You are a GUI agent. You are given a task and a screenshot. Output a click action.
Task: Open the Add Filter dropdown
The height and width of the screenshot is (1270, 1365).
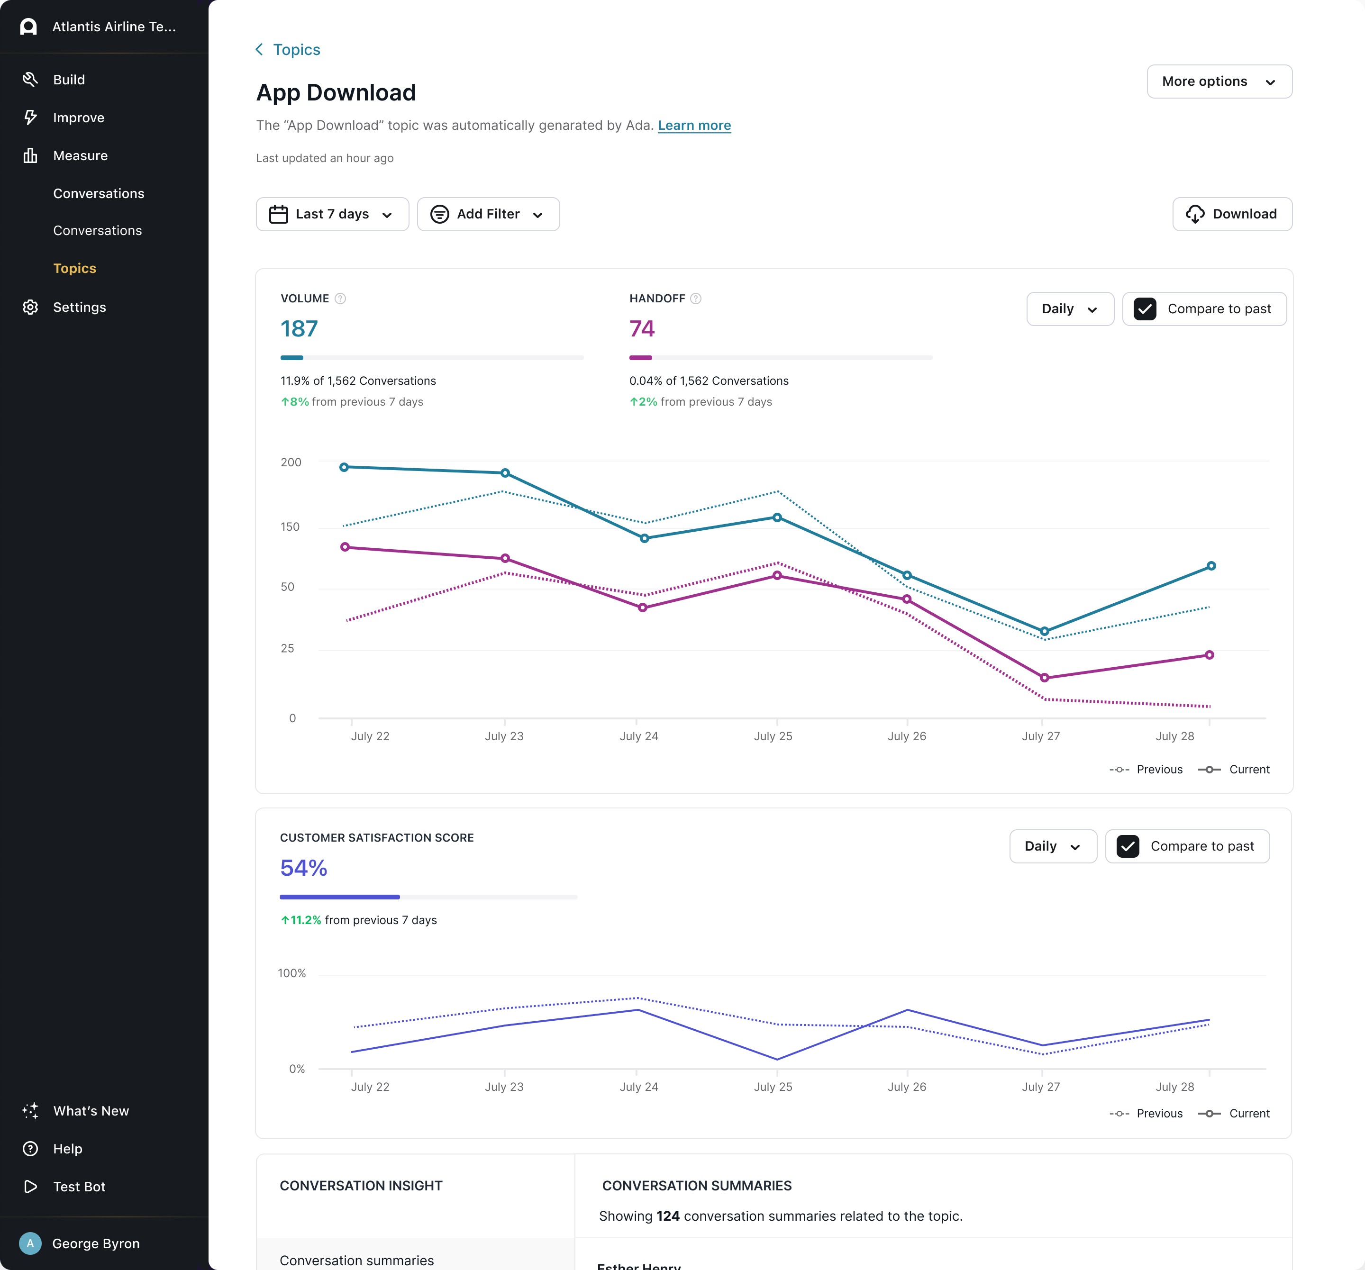488,214
